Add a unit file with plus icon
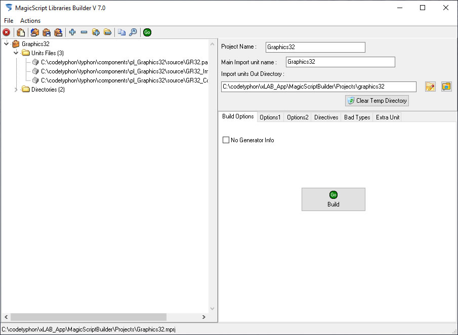This screenshot has width=458, height=335. tap(72, 32)
